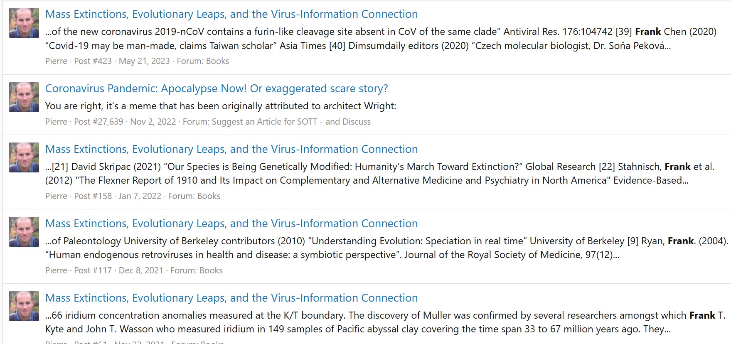The width and height of the screenshot is (731, 344).
Task: Click the snippet mentioning architect Wright
Action: point(220,106)
